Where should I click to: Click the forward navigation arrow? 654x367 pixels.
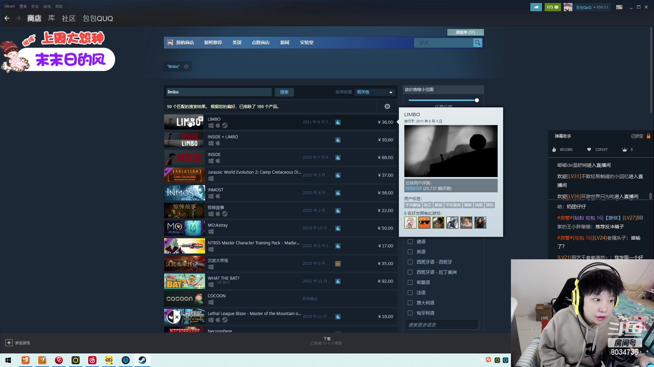pyautogui.click(x=18, y=18)
